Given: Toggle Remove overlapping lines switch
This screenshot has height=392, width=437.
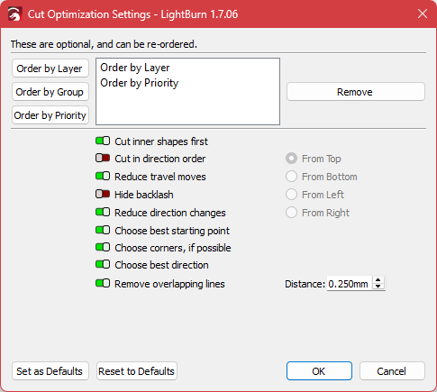Looking at the screenshot, I should click(x=103, y=283).
